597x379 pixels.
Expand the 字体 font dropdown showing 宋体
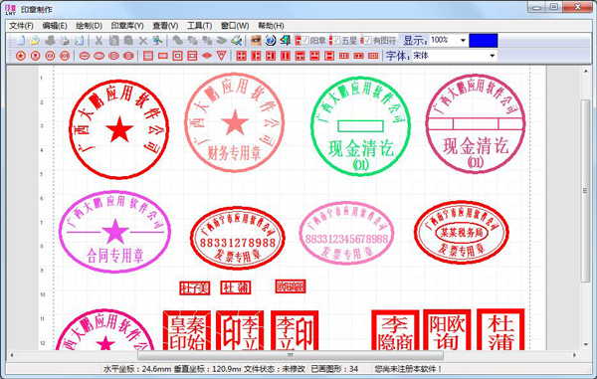click(493, 56)
